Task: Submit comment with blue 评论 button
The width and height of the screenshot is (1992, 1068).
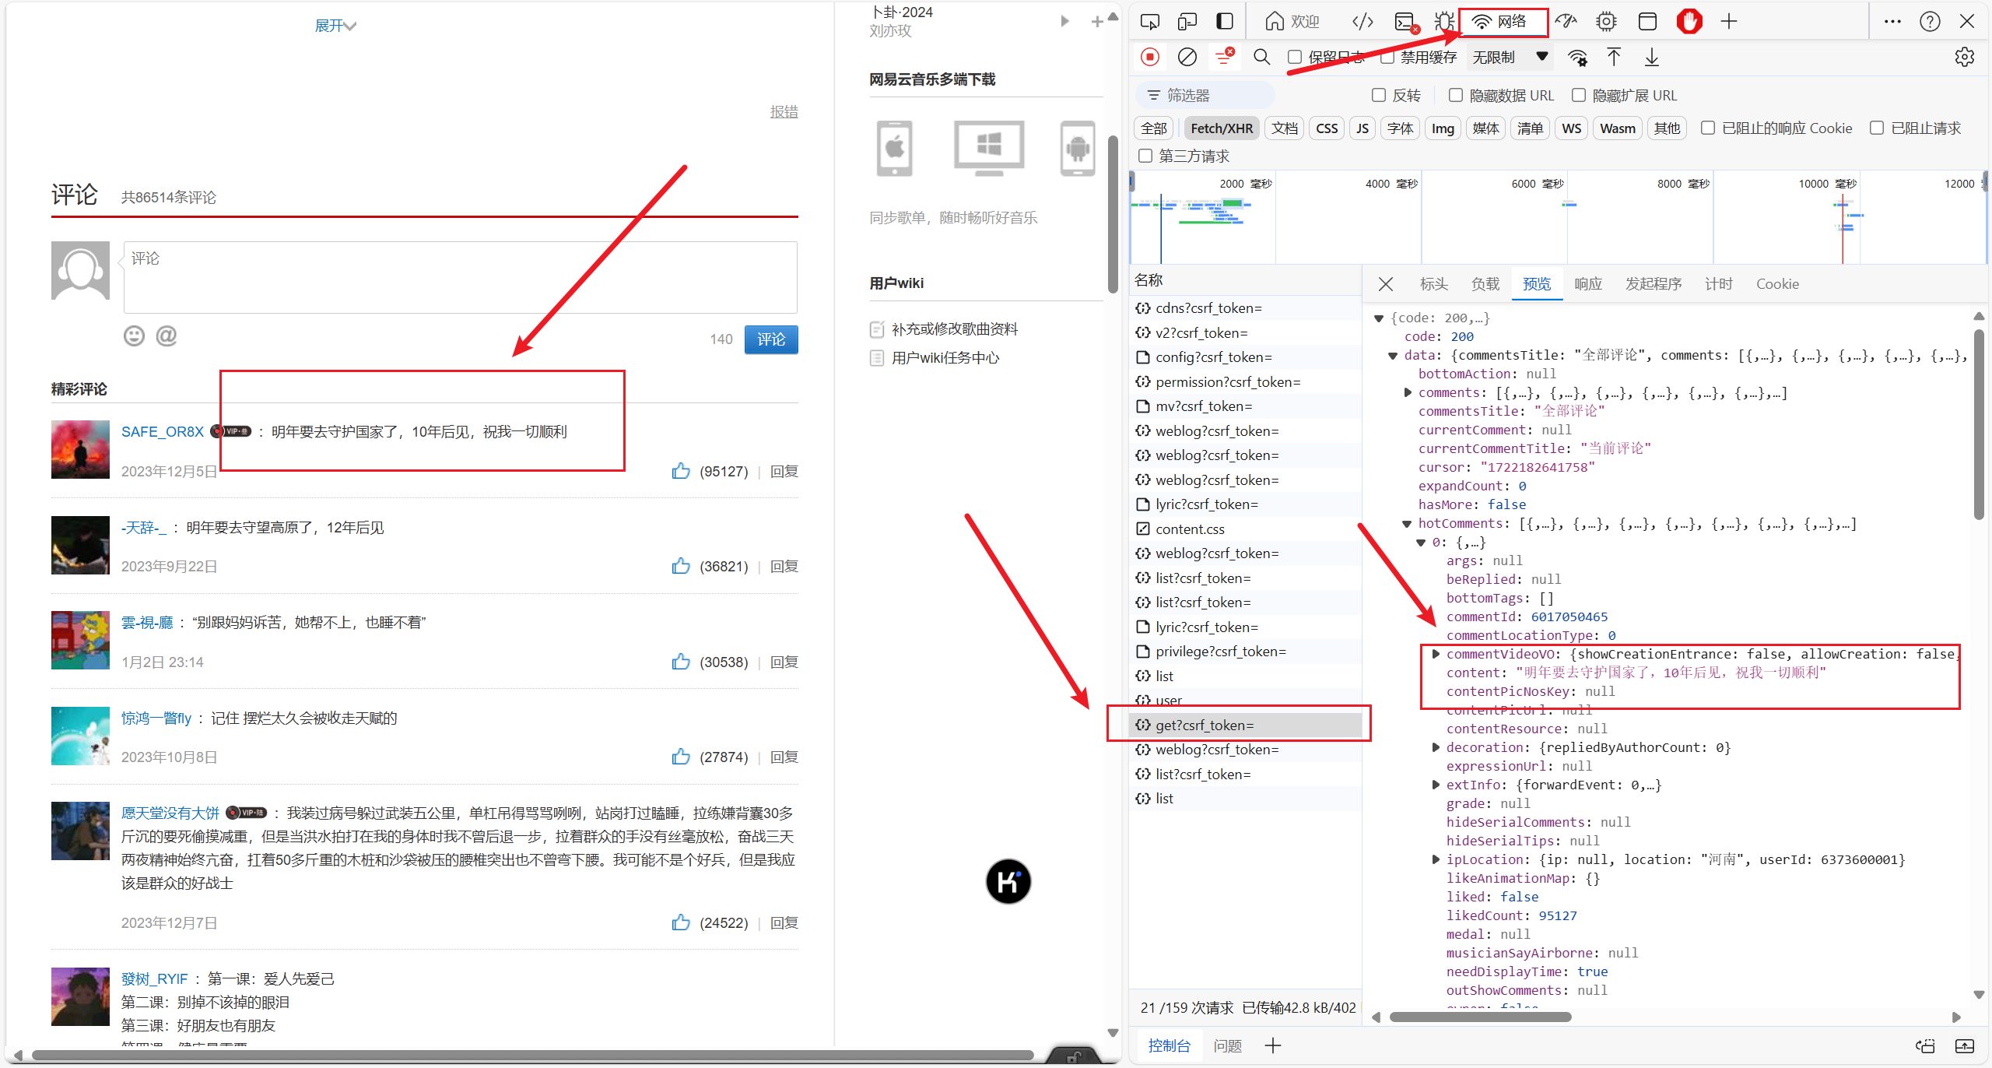Action: point(770,339)
